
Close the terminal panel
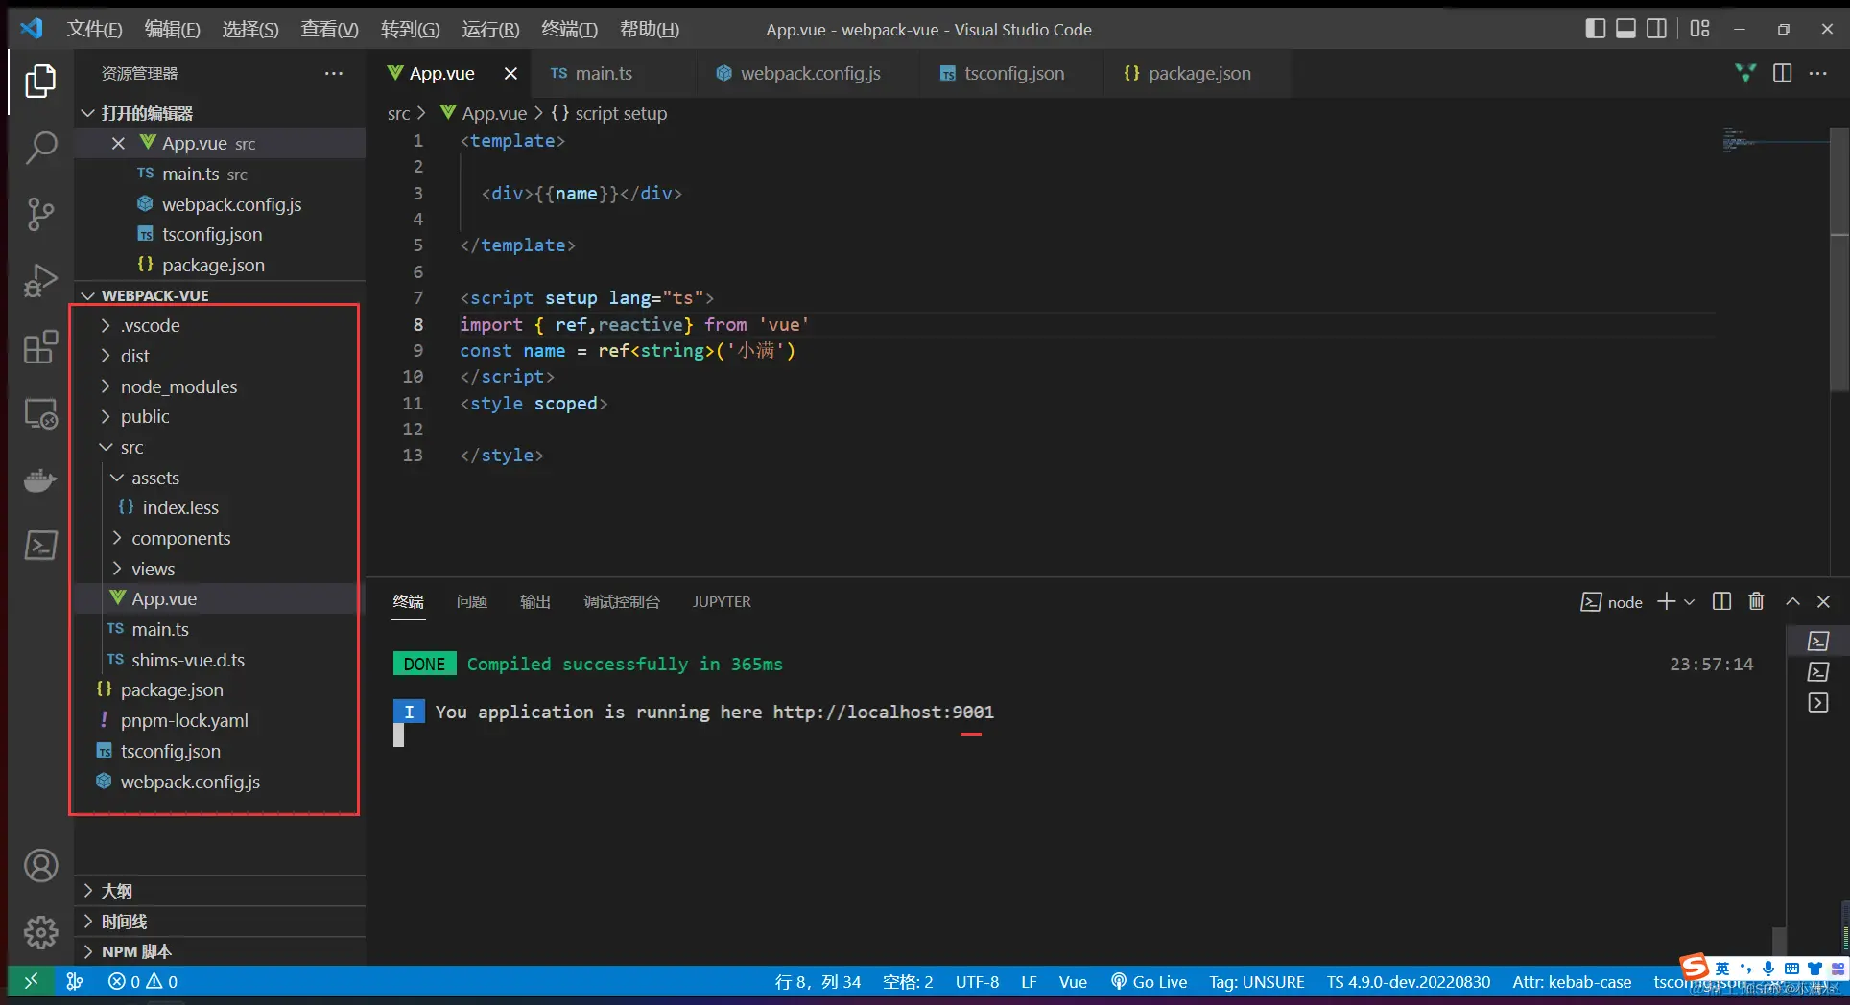click(x=1823, y=601)
